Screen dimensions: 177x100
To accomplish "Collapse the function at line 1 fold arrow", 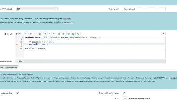I will 22,37.
